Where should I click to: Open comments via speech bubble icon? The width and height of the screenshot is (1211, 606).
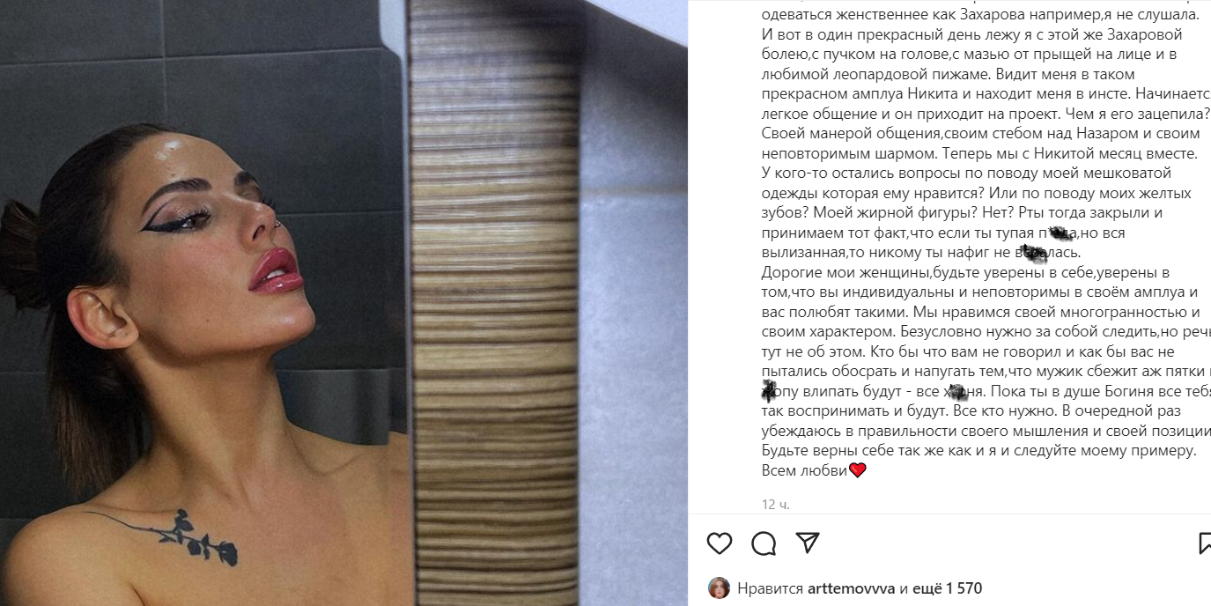pyautogui.click(x=764, y=543)
